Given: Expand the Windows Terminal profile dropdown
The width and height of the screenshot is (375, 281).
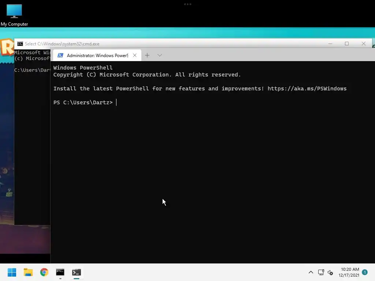Looking at the screenshot, I should [x=160, y=56].
